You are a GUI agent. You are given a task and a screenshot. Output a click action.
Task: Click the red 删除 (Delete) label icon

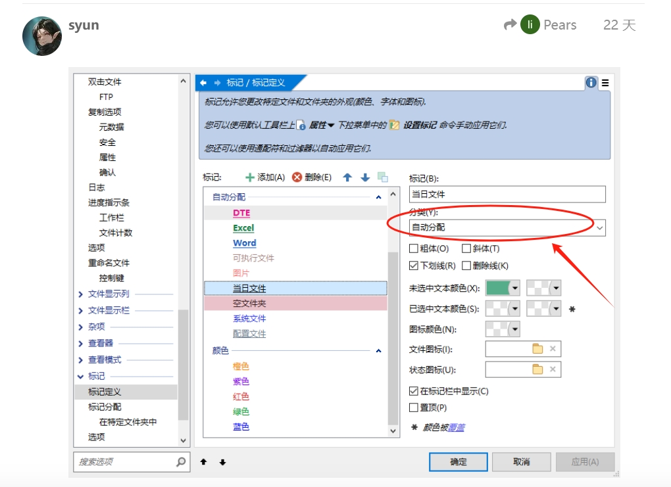point(297,177)
